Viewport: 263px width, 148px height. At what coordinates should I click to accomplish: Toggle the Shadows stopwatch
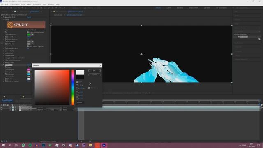click(x=6, y=79)
